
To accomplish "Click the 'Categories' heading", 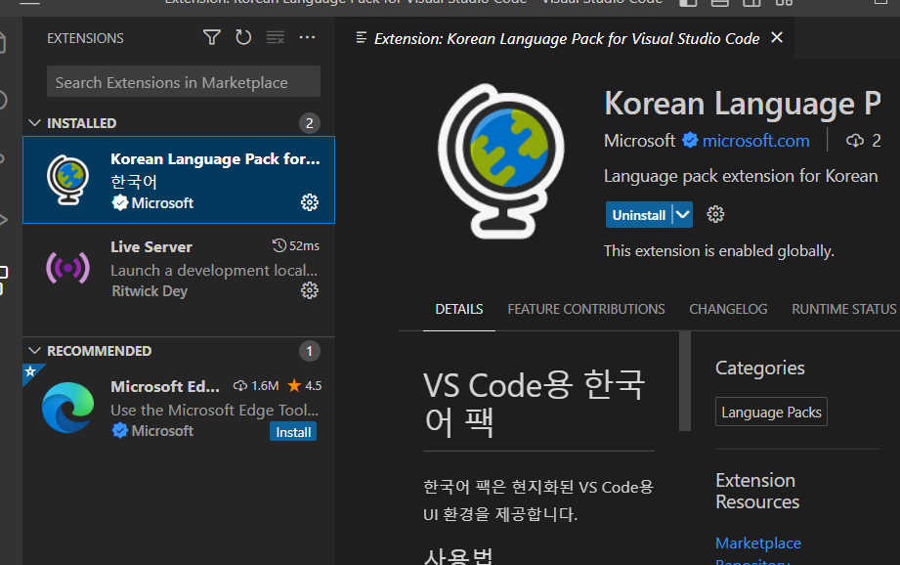I will coord(760,369).
